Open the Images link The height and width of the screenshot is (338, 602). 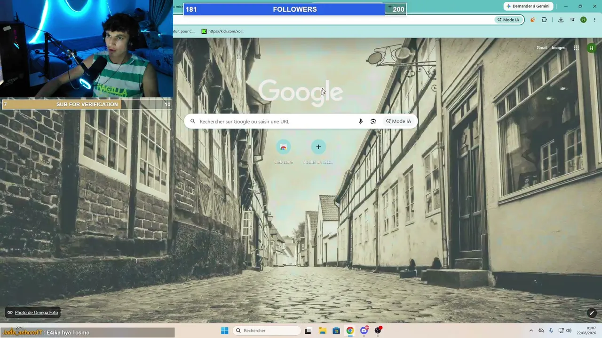(x=559, y=48)
